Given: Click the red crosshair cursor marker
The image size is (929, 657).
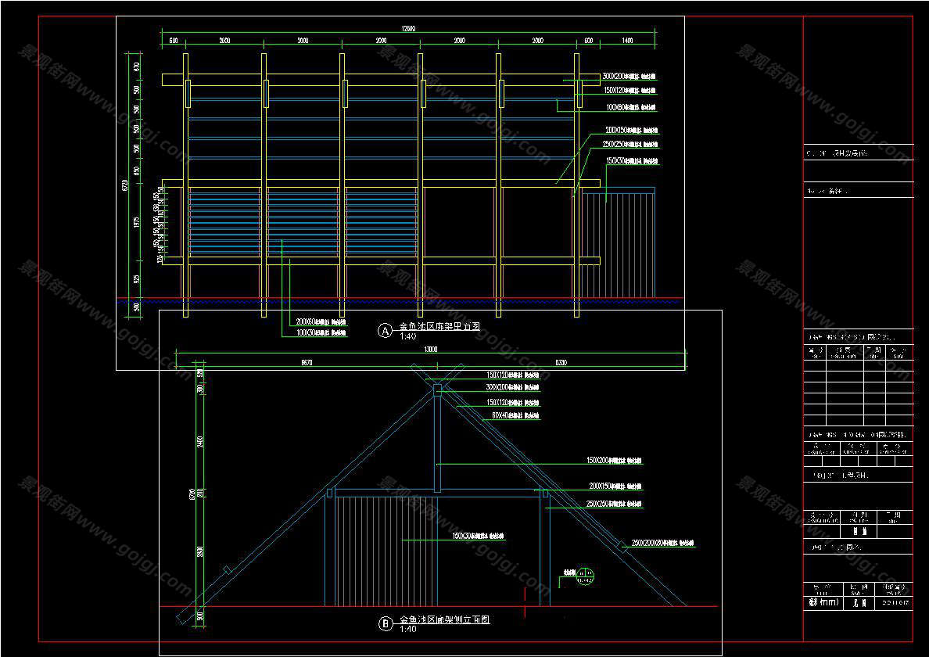Looking at the screenshot, I should (524, 594).
